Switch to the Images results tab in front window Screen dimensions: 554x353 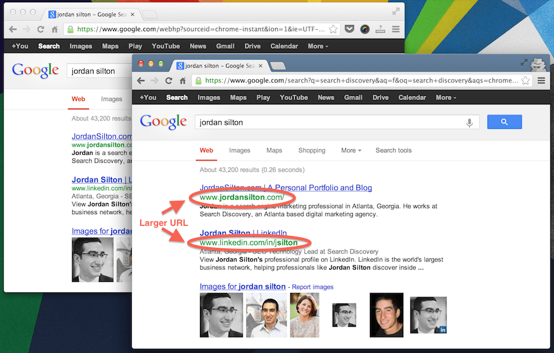[239, 151]
